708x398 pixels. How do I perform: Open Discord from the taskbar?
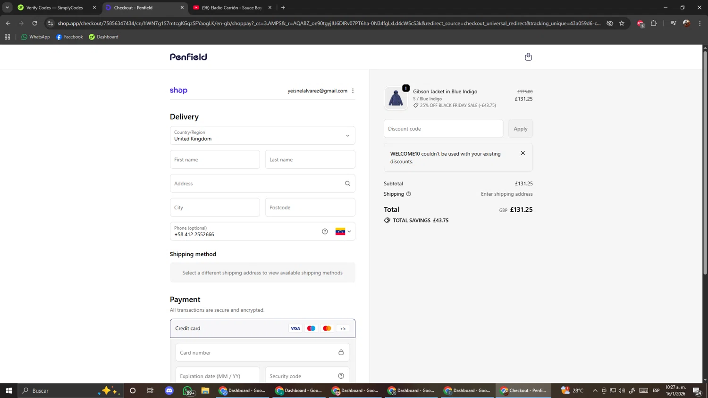click(x=169, y=390)
